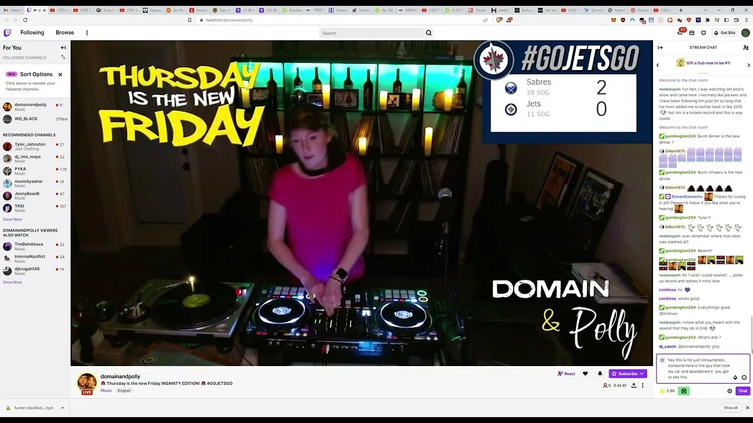Collapse the Stream Chat panel

tap(660, 48)
